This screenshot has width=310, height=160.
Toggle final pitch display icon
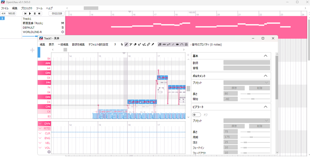click(173, 45)
